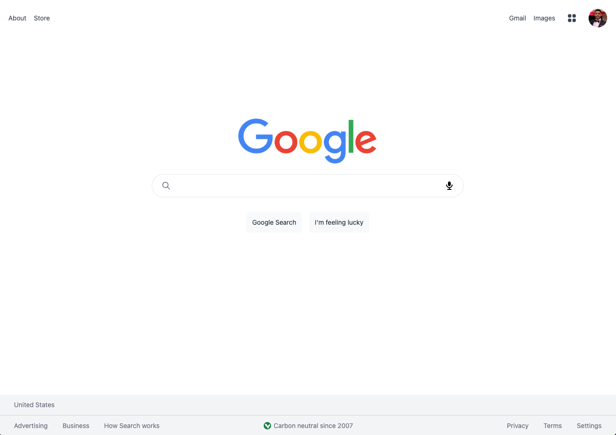616x435 pixels.
Task: Click the magnifying glass search icon
Action: (x=166, y=186)
